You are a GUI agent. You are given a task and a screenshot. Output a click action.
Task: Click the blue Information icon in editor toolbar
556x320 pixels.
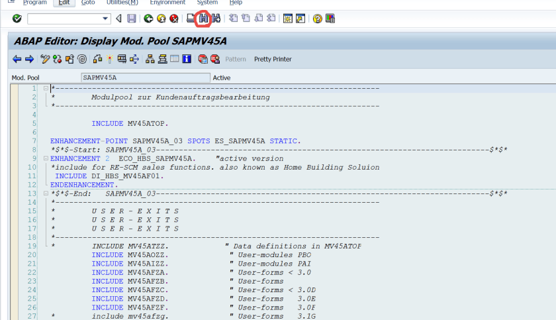[x=187, y=59]
